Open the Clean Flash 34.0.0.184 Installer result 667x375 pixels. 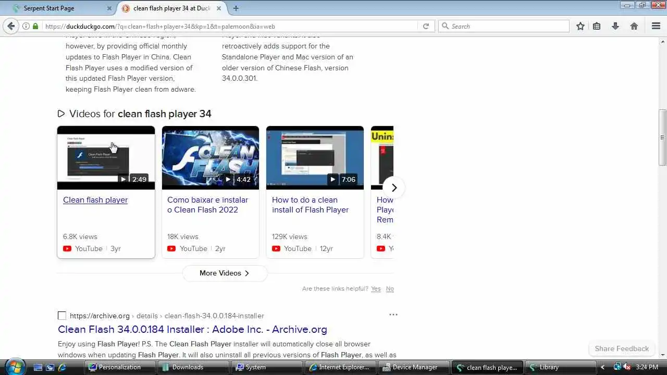coord(192,329)
